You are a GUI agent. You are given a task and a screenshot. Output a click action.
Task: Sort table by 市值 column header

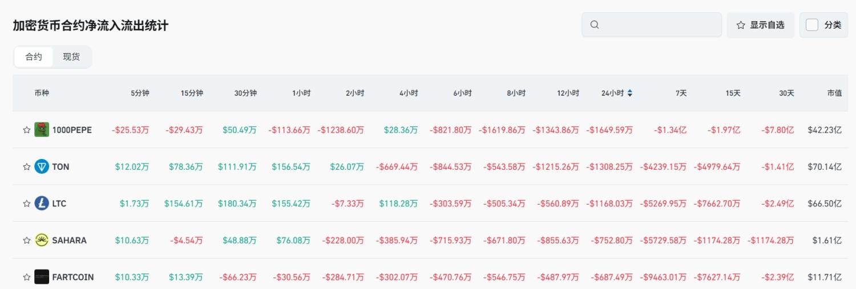click(x=834, y=93)
